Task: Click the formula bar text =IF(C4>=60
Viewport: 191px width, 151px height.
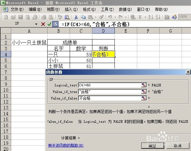Action: pos(76,25)
